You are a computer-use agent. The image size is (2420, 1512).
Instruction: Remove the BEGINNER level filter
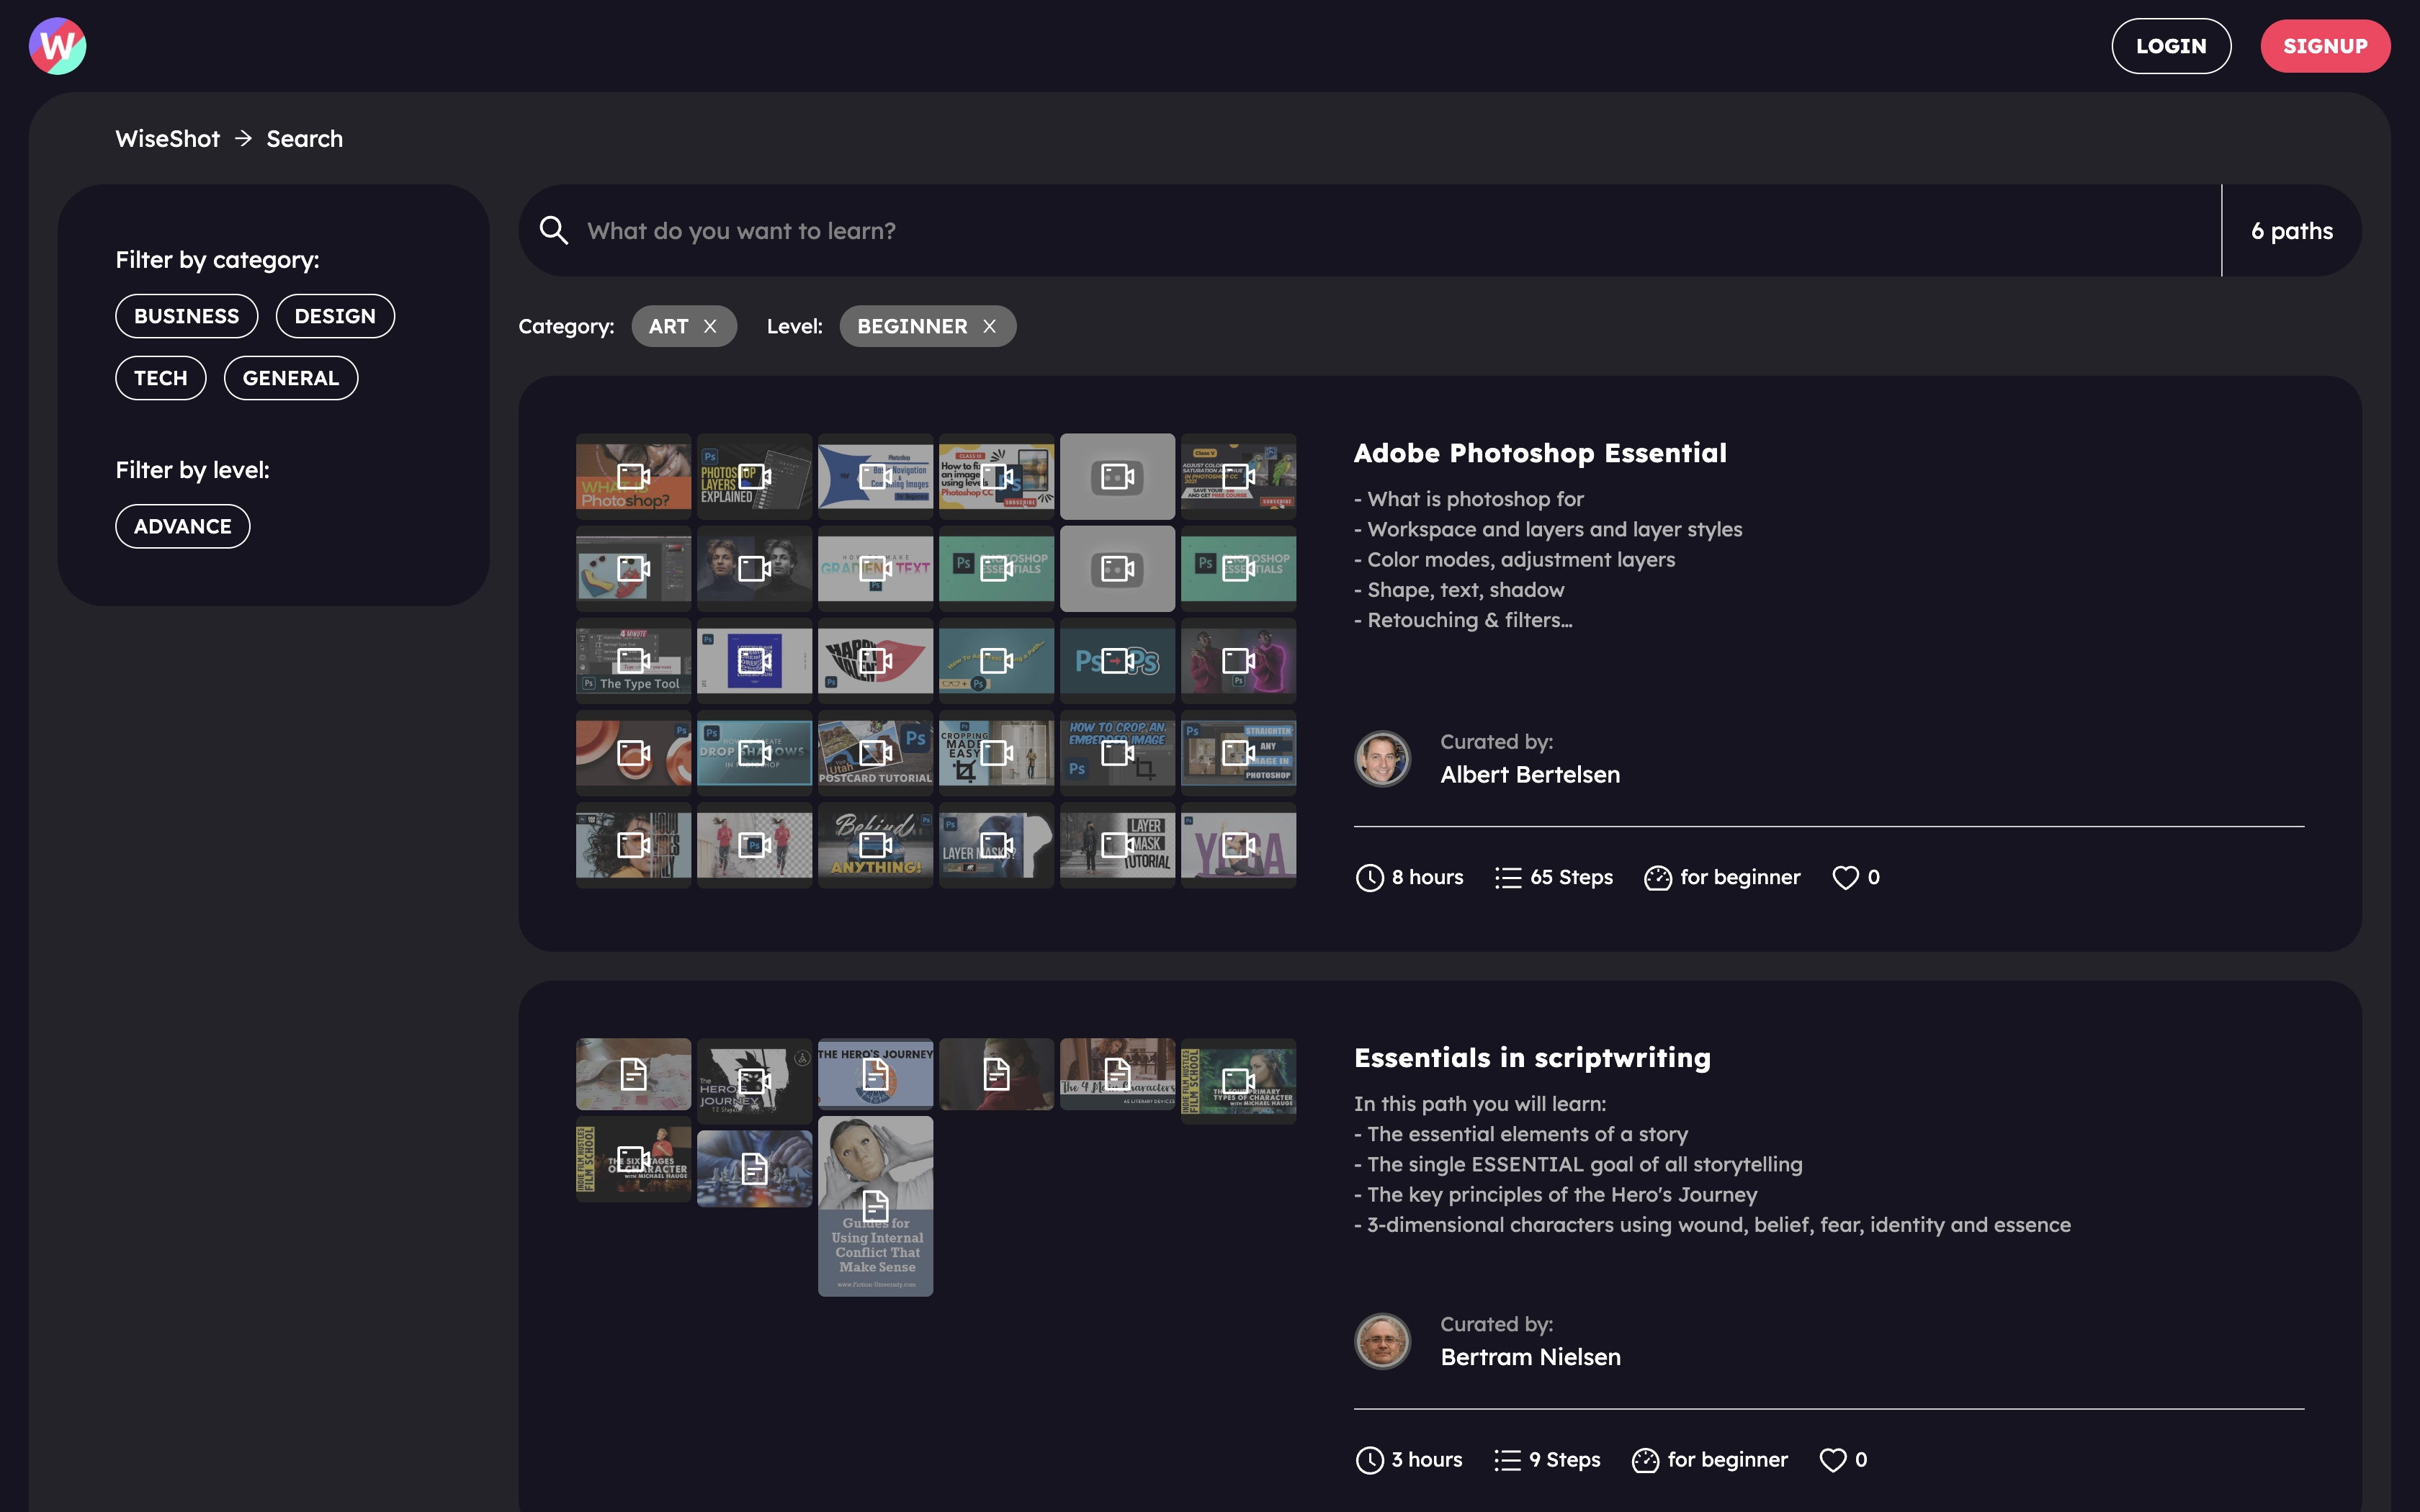[989, 326]
